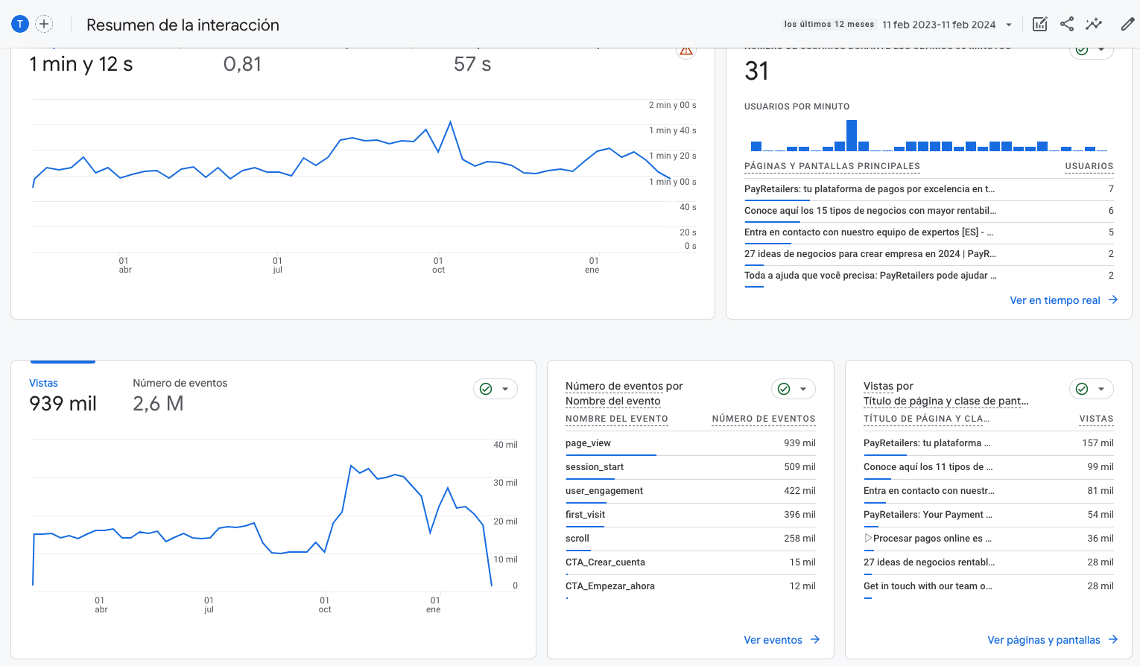Image resolution: width=1140 pixels, height=666 pixels.
Task: Open the Insights sparkline icon
Action: point(1094,24)
